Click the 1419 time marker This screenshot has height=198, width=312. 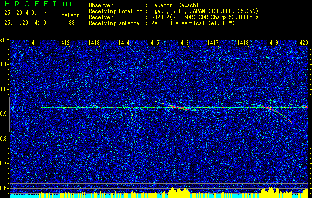(272, 42)
